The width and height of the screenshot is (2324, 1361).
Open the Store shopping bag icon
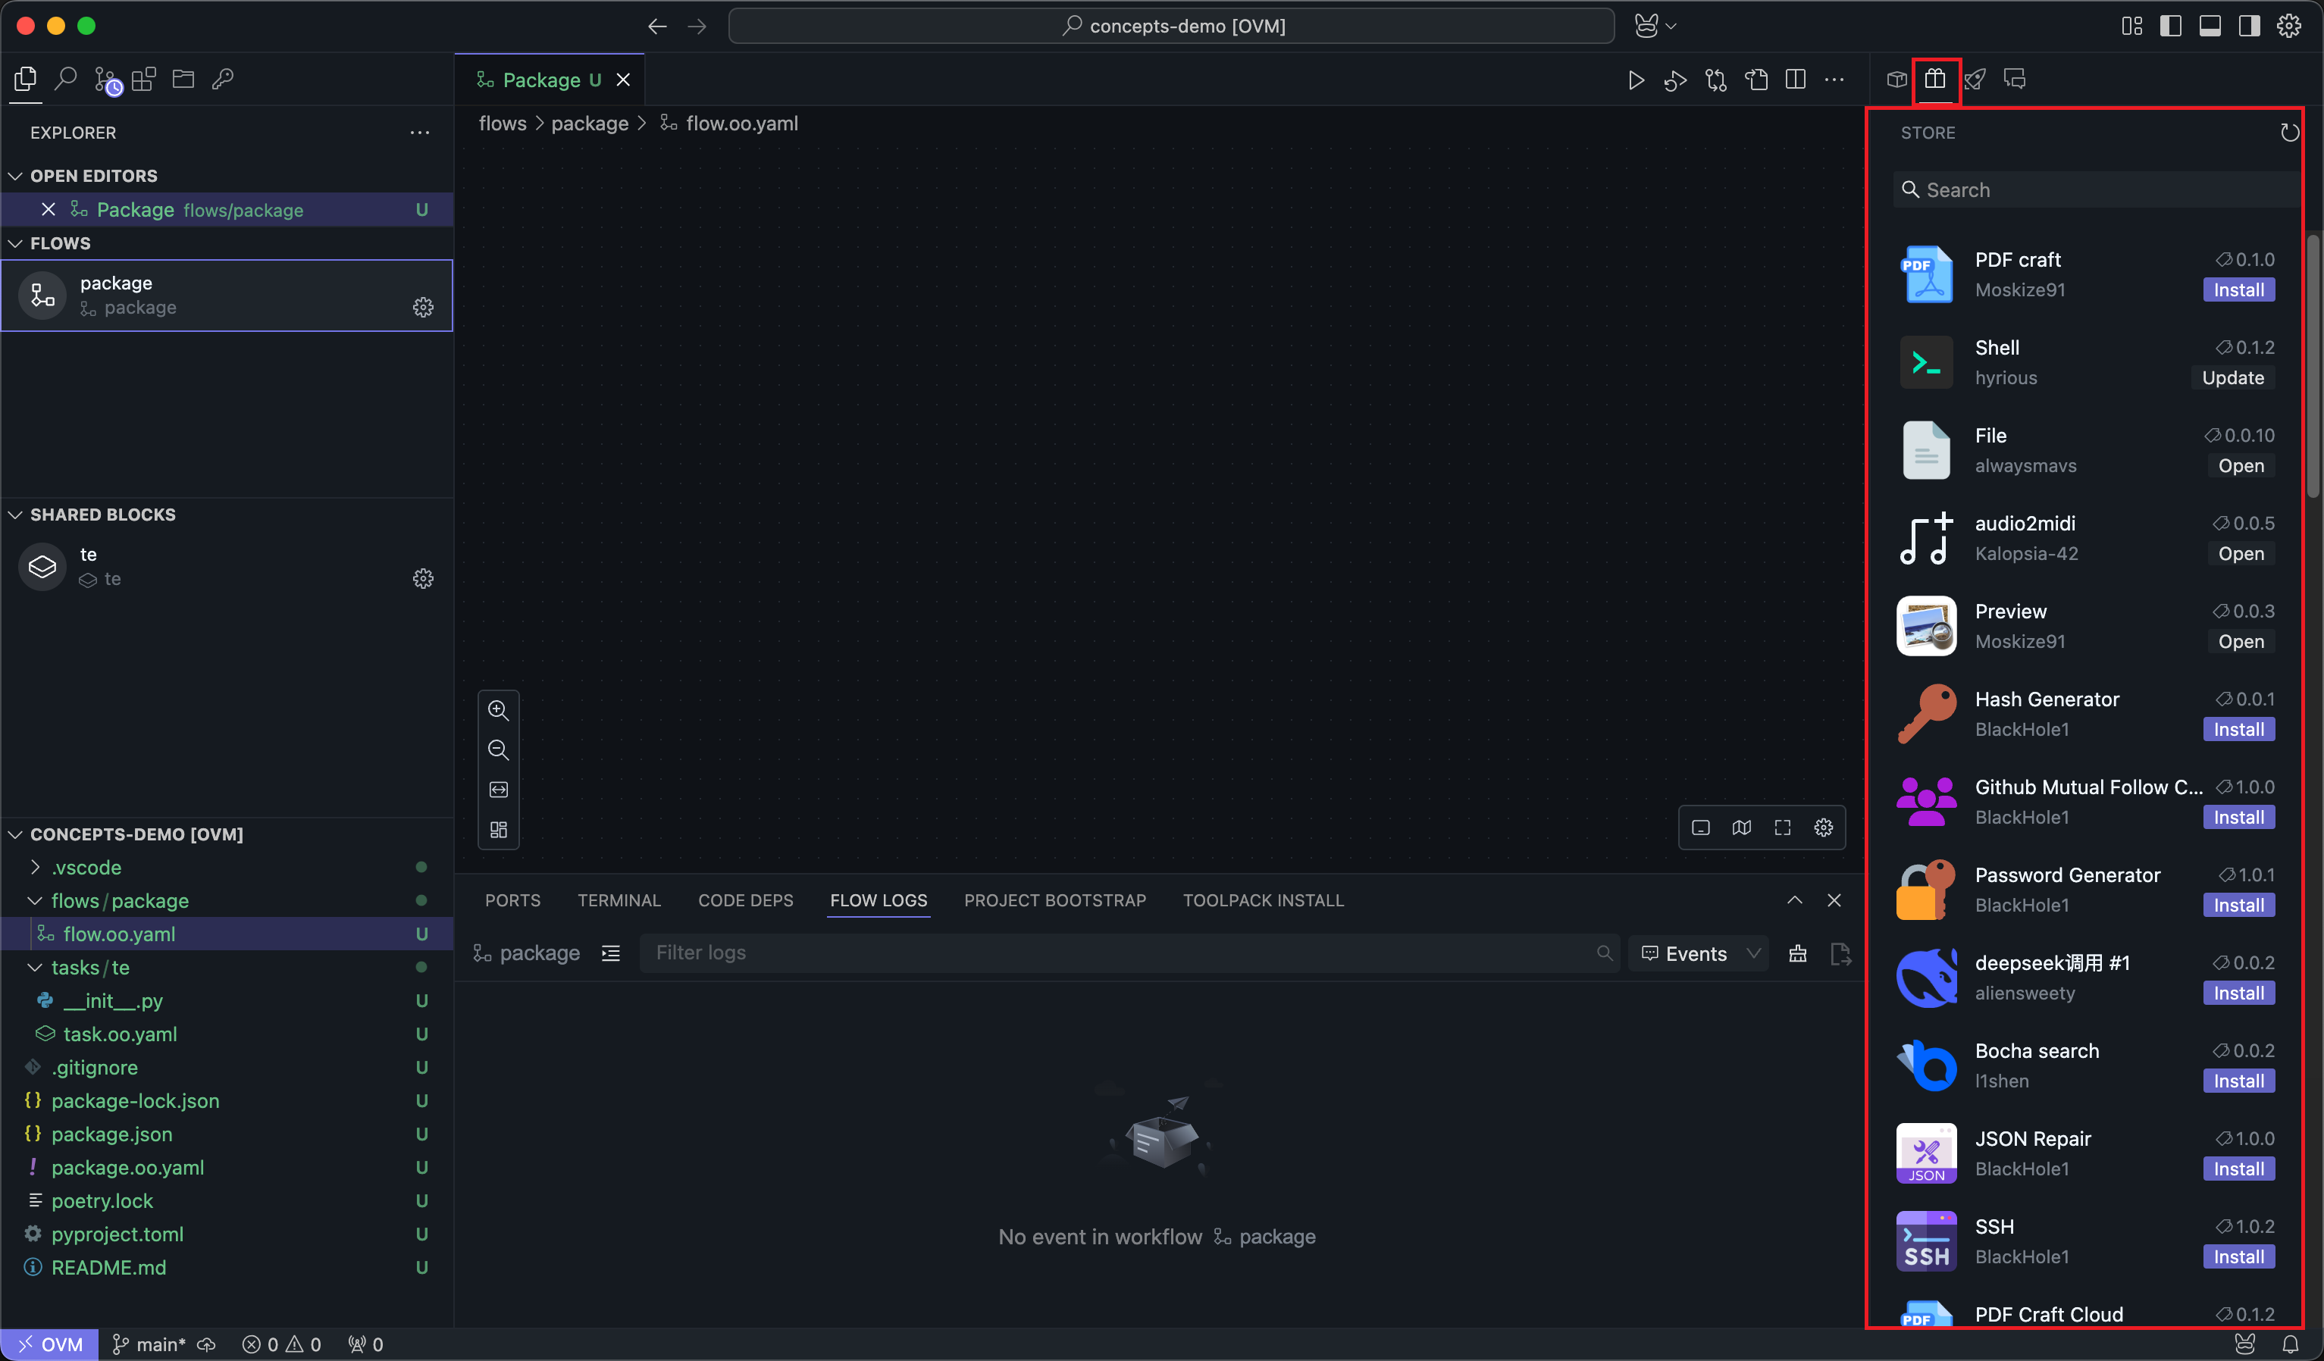point(1935,80)
